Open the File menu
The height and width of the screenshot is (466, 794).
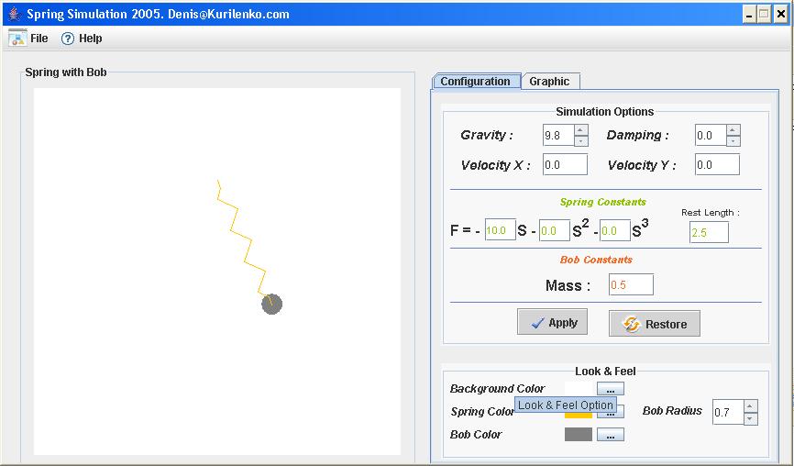click(28, 39)
